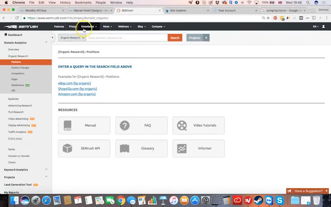Click the browser back arrow
Image resolution: width=331 pixels, height=207 pixels.
click(x=4, y=18)
